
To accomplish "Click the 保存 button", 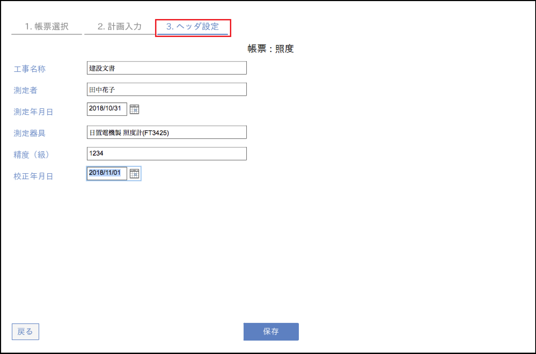I will [x=271, y=332].
